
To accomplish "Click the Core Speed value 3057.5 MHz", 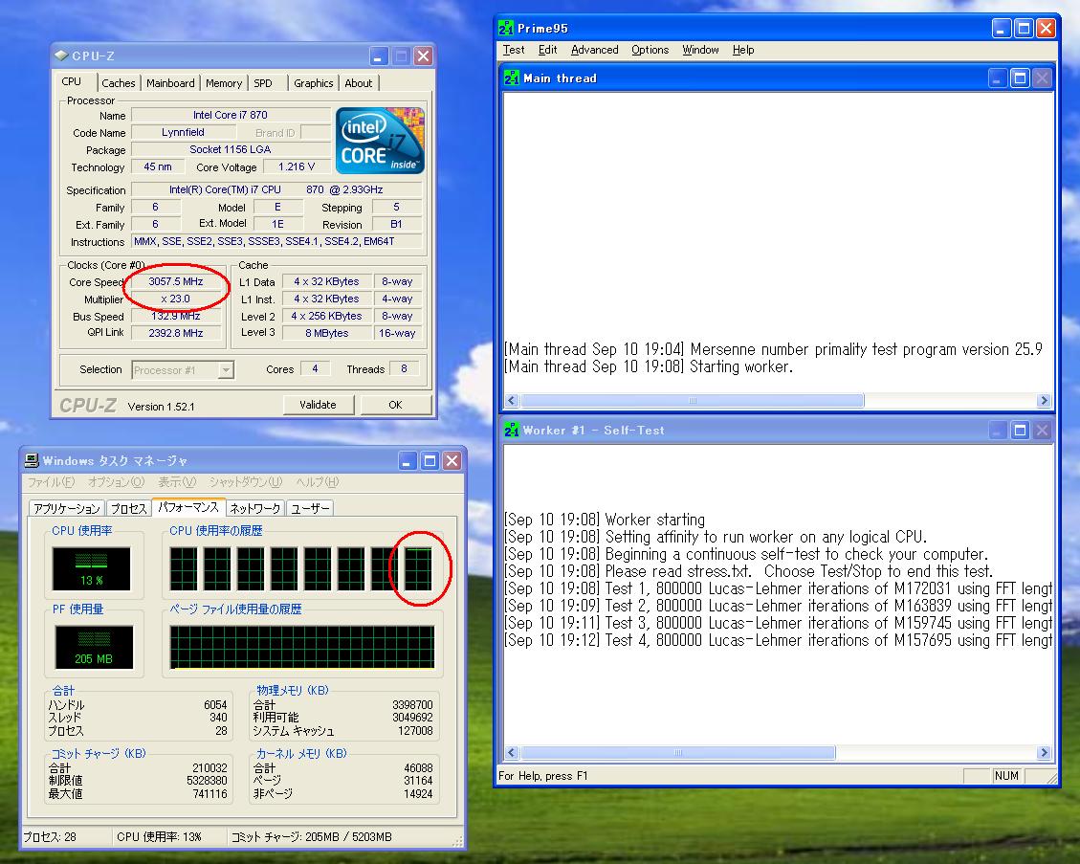I will [x=176, y=282].
